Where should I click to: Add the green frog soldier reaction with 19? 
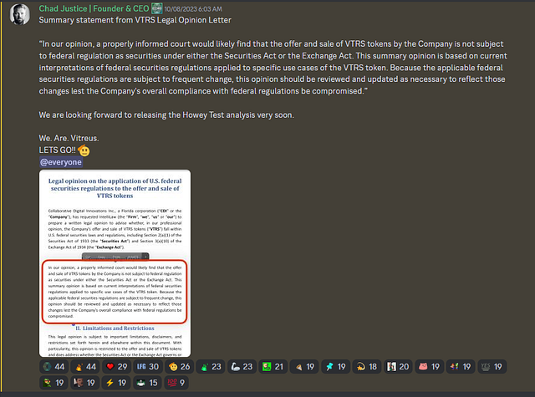pyautogui.click(x=53, y=383)
